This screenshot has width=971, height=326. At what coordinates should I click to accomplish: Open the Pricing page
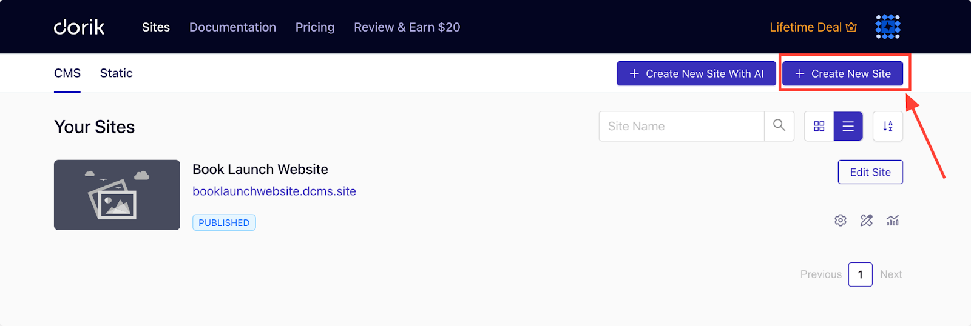coord(315,27)
